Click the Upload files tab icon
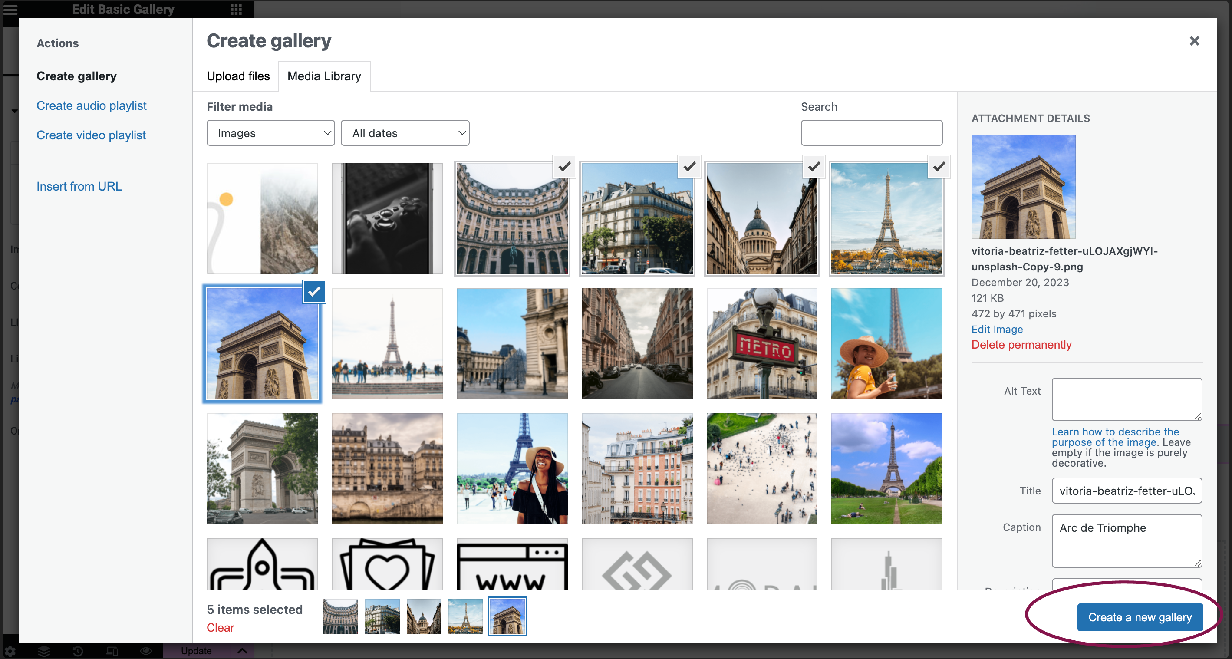This screenshot has height=659, width=1232. coord(238,76)
